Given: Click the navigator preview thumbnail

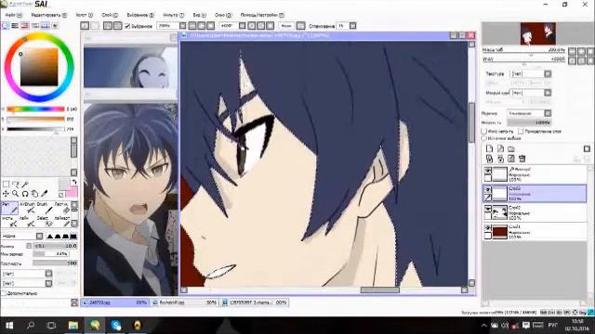Looking at the screenshot, I should pos(537,33).
